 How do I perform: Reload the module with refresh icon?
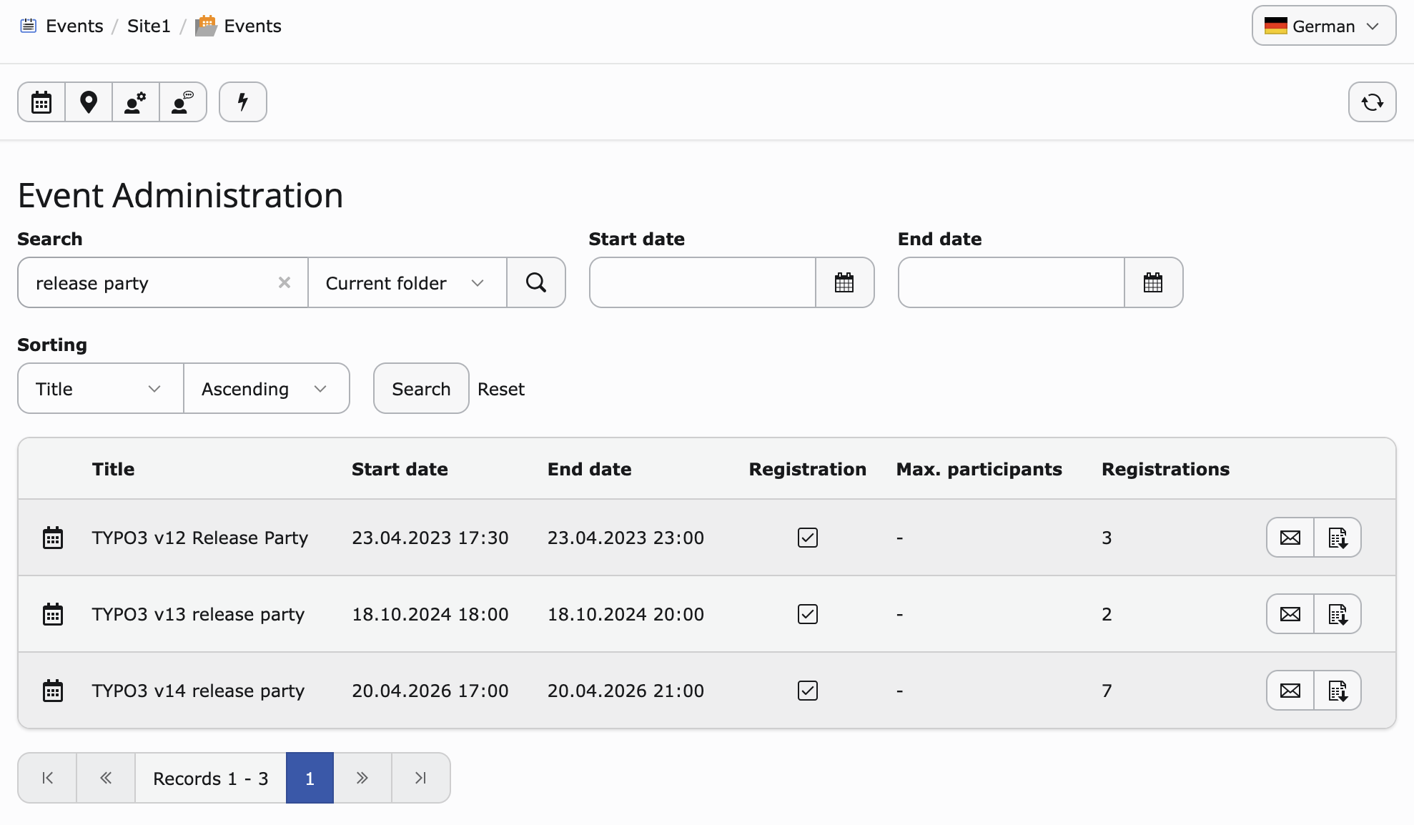(1372, 102)
